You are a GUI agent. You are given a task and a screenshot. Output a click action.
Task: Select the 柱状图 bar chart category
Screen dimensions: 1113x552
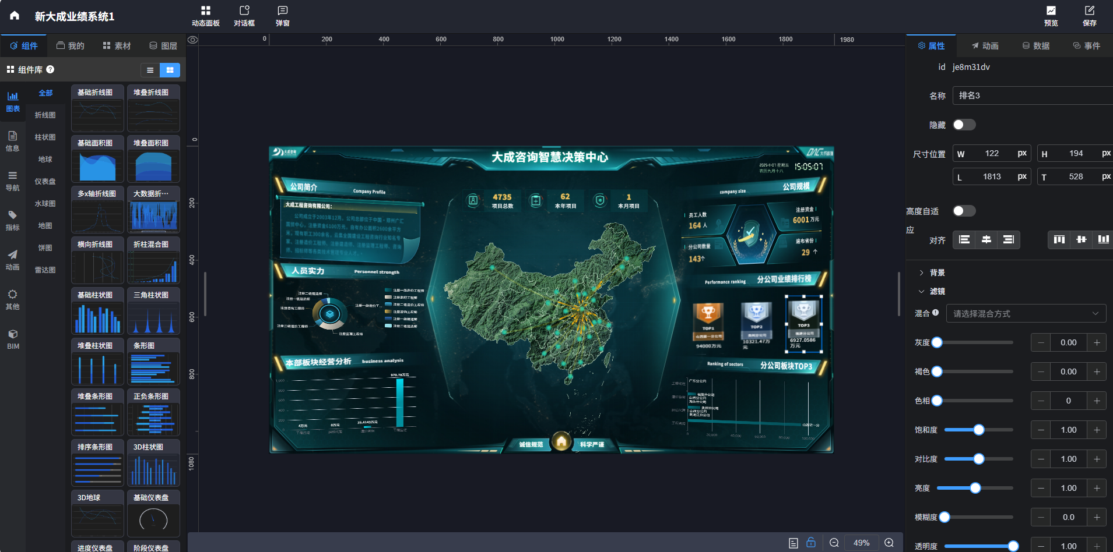coord(45,137)
